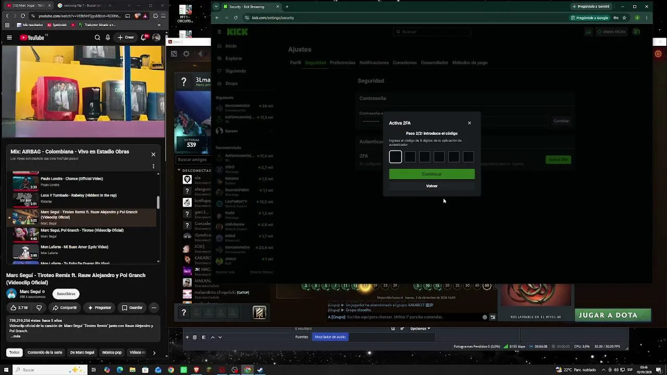The image size is (667, 375).
Task: Open the Mis resultados bookmark
Action: (x=30, y=25)
